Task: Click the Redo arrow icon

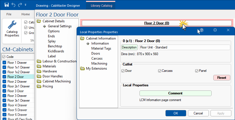Action: point(19,5)
